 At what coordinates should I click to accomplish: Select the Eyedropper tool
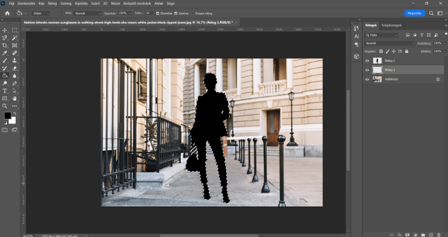click(5, 53)
